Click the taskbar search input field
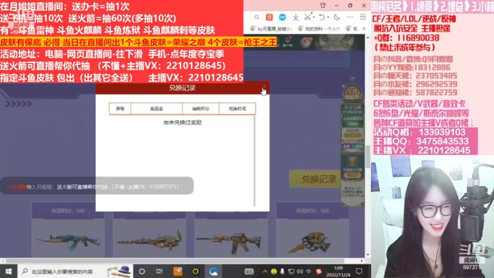 click(x=75, y=271)
